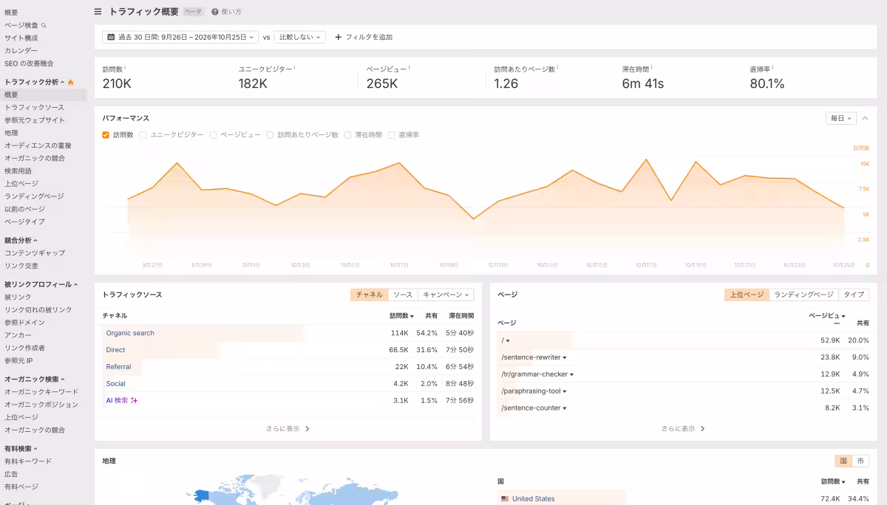Check the 訪問あたりページ数 chart checkbox
Image resolution: width=887 pixels, height=505 pixels.
click(271, 135)
